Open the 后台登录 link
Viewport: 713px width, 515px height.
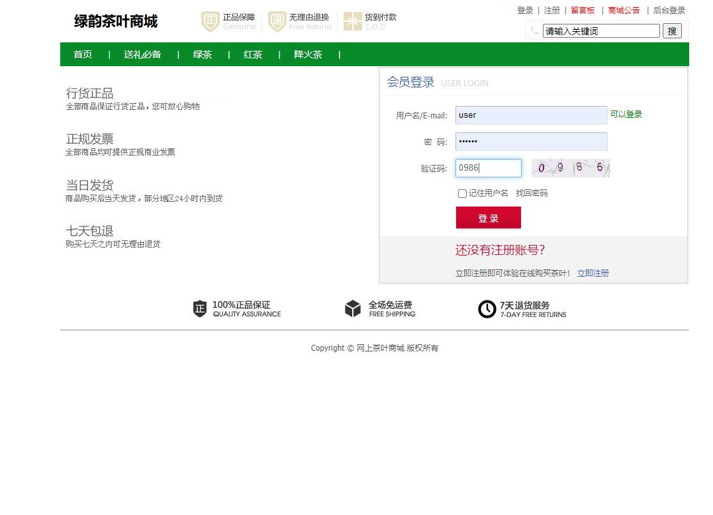669,10
